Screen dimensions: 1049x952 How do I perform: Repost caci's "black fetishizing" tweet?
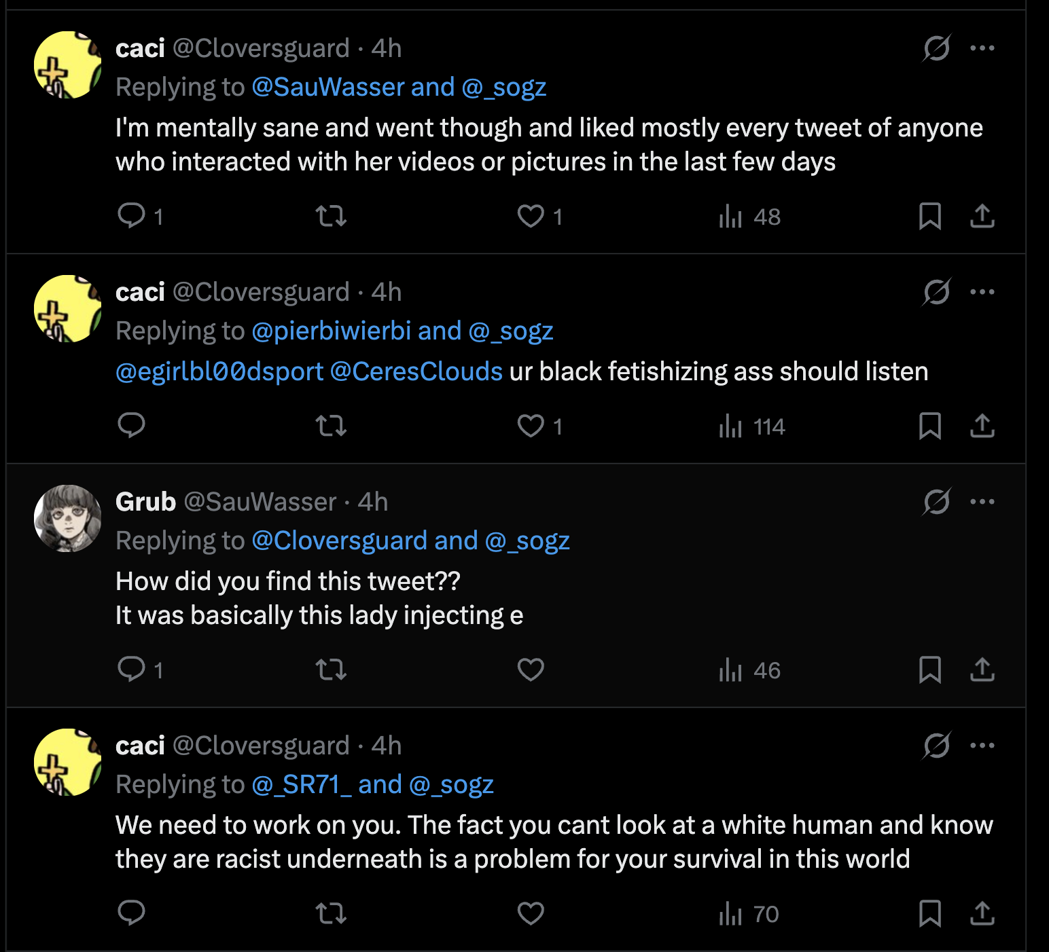click(x=331, y=426)
